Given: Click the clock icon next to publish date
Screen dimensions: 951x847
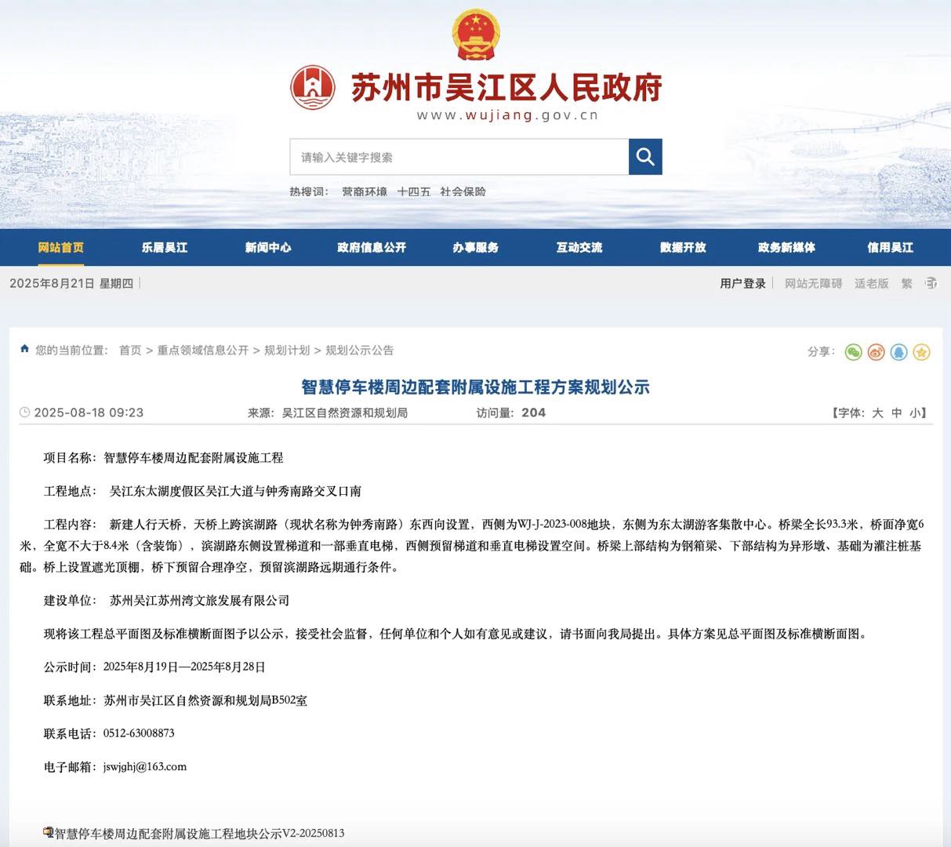Looking at the screenshot, I should [x=25, y=413].
